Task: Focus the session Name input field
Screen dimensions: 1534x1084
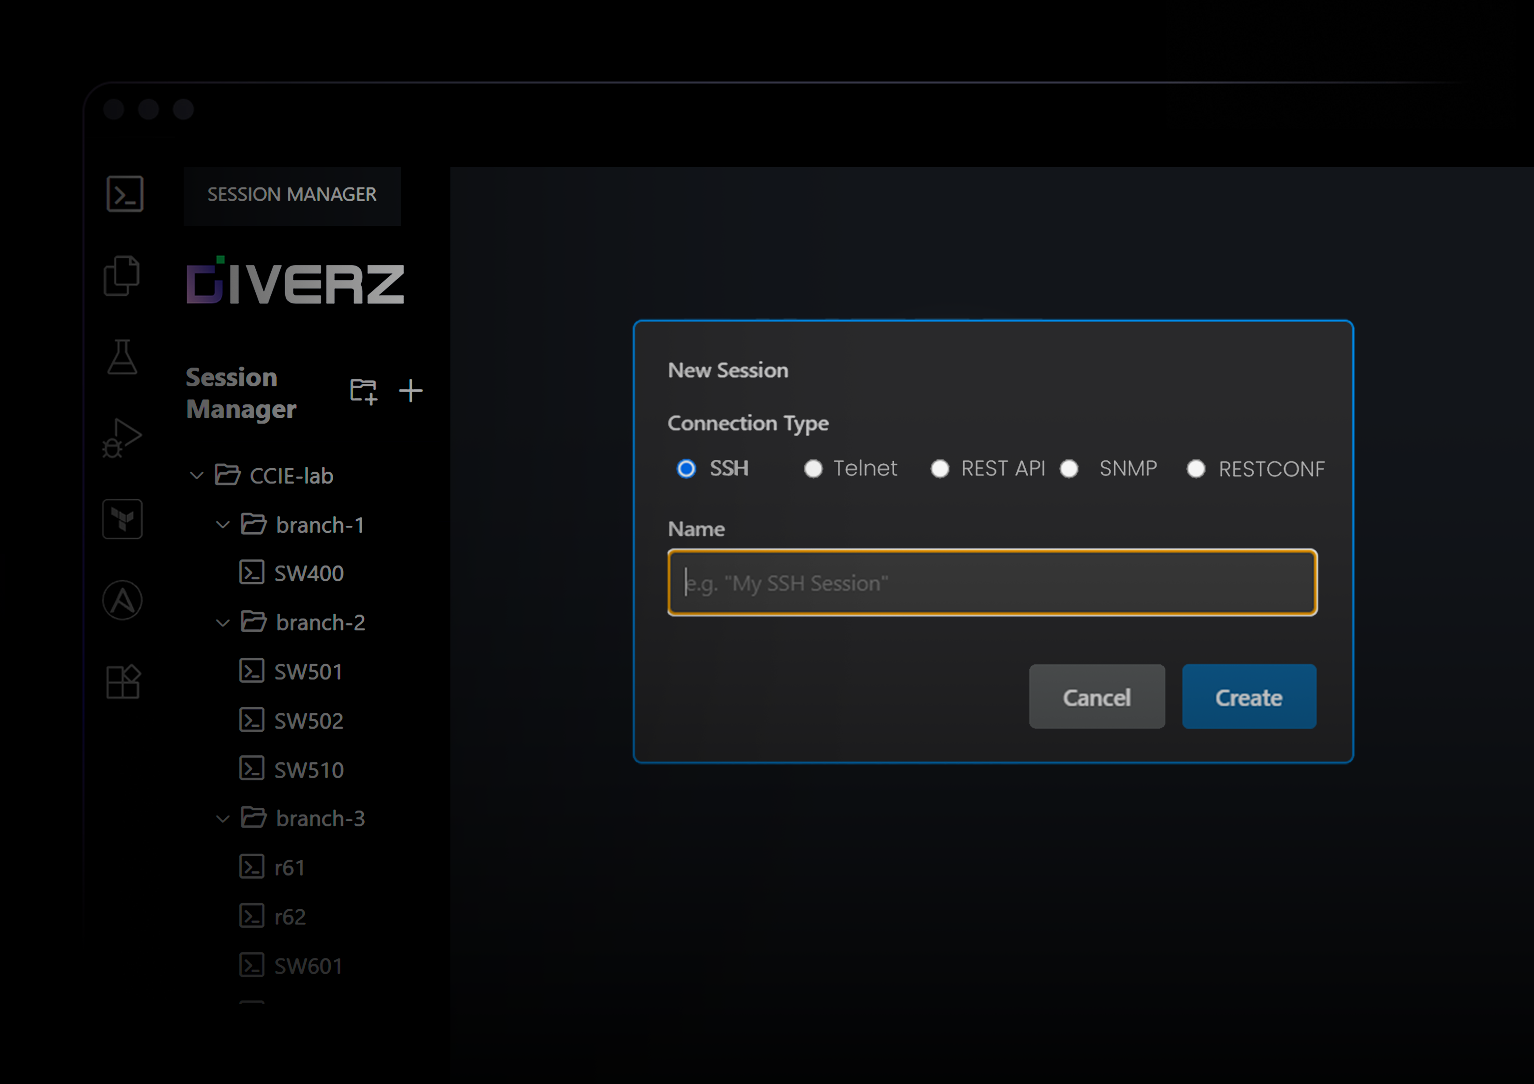Action: [991, 582]
